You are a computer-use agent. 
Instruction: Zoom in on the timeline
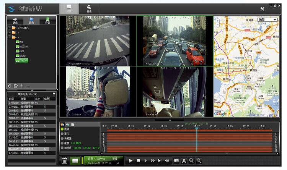point(191,161)
